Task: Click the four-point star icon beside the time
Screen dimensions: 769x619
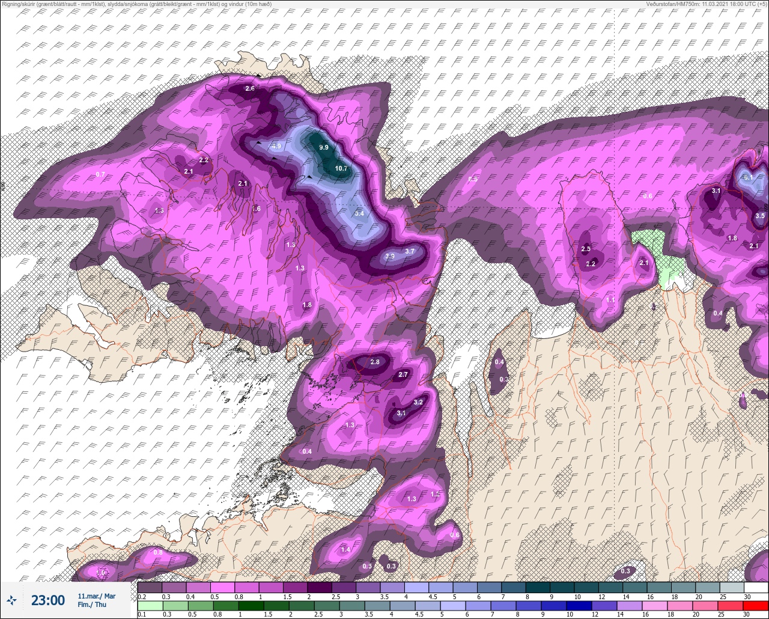Action: pyautogui.click(x=11, y=600)
